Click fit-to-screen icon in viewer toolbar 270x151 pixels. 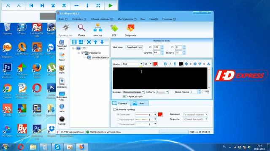pyautogui.click(x=98, y=5)
